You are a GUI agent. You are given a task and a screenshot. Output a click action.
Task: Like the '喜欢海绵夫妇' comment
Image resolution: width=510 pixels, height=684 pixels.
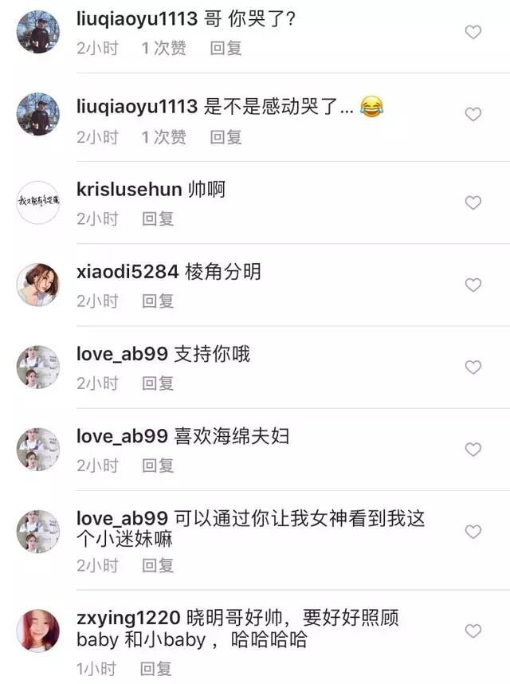[x=473, y=449]
